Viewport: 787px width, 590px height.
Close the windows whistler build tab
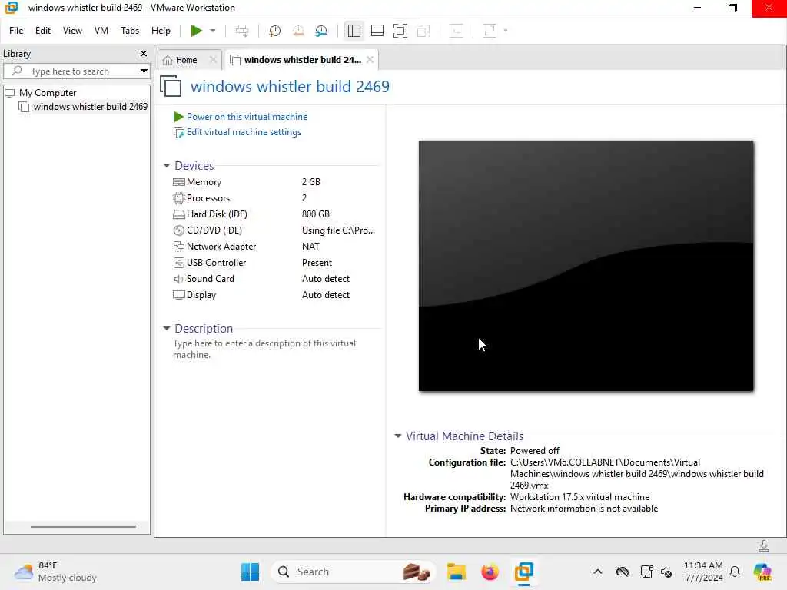pyautogui.click(x=370, y=60)
